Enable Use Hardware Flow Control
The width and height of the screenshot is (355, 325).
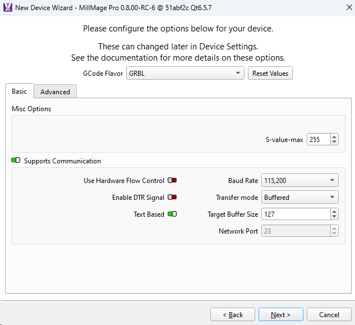click(x=172, y=181)
